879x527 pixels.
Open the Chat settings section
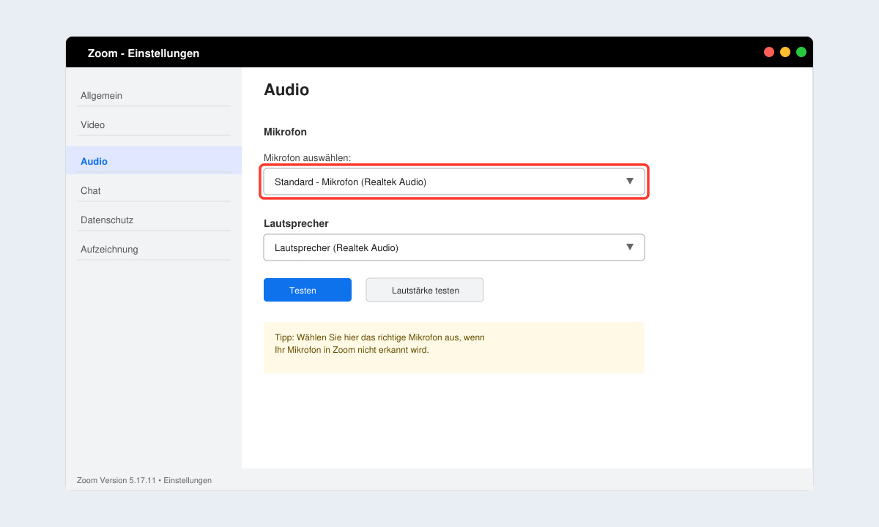(154, 191)
